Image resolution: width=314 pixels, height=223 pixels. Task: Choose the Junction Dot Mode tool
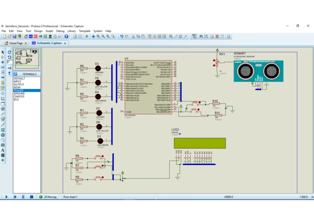click(3, 62)
